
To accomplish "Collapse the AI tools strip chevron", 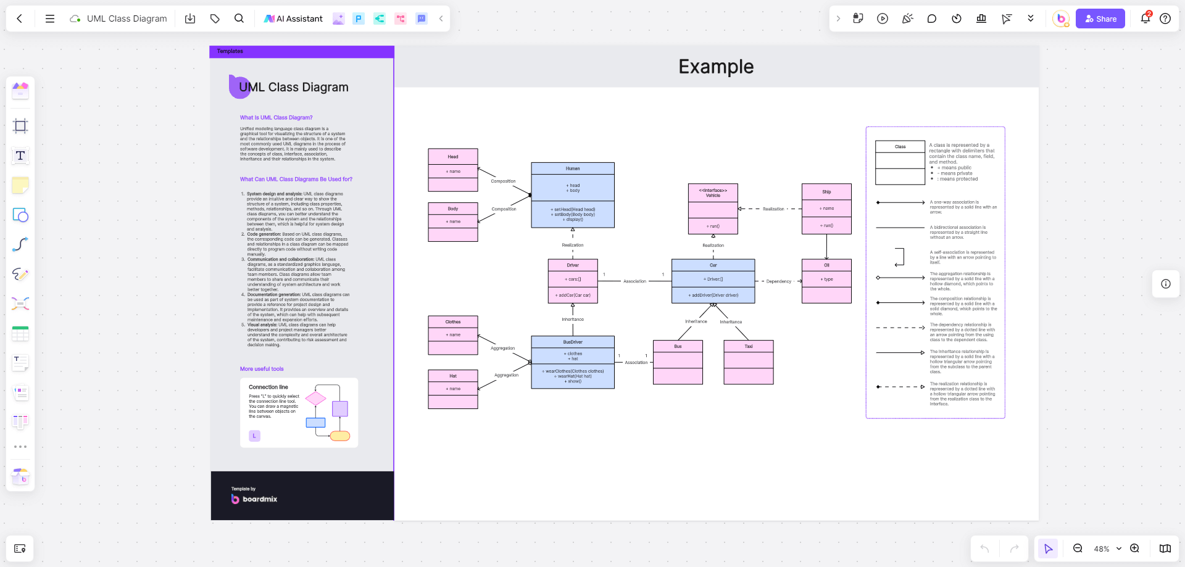I will (441, 19).
